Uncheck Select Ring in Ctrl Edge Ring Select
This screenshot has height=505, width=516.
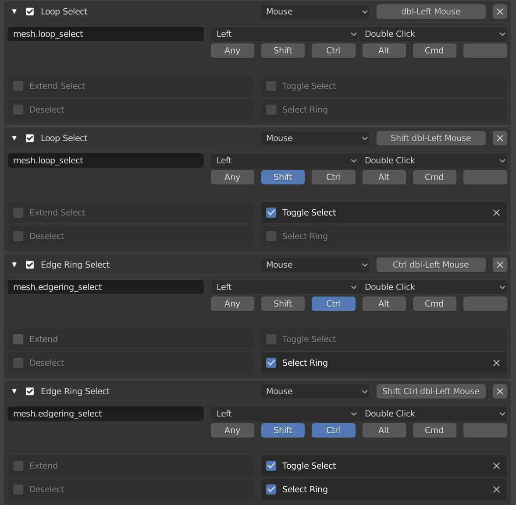(271, 363)
